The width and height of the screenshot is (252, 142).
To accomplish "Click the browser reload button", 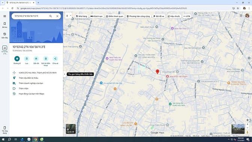I will (x=12, y=8).
